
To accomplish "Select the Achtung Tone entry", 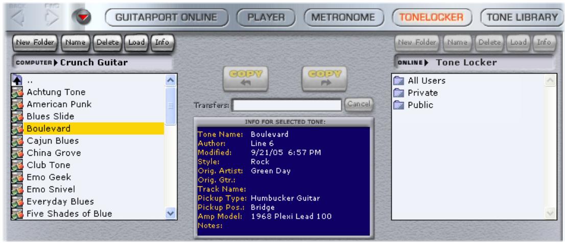I will [56, 92].
